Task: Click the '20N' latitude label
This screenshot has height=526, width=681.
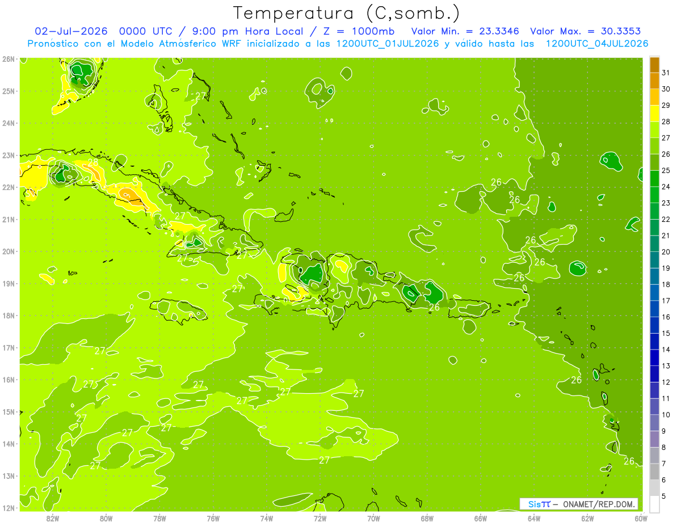Action: pos(9,251)
